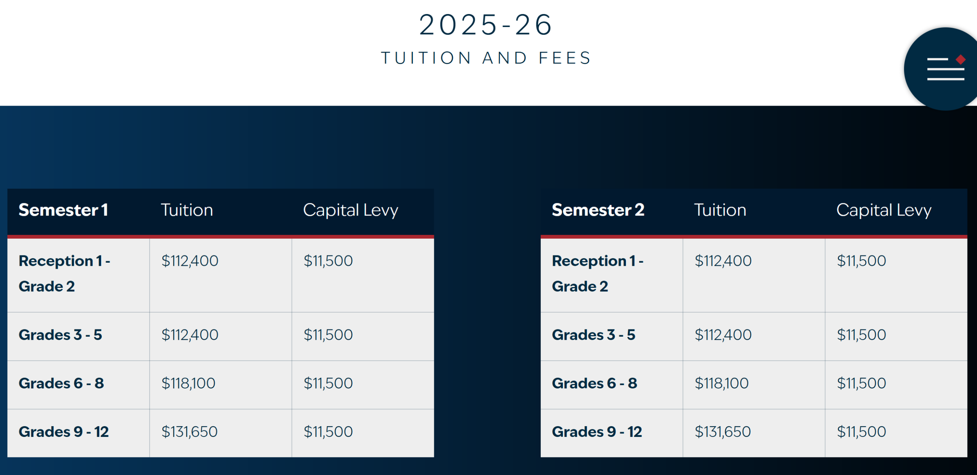Select Semester 1 Grades 6 - 8 row label
The height and width of the screenshot is (475, 977).
tap(61, 383)
